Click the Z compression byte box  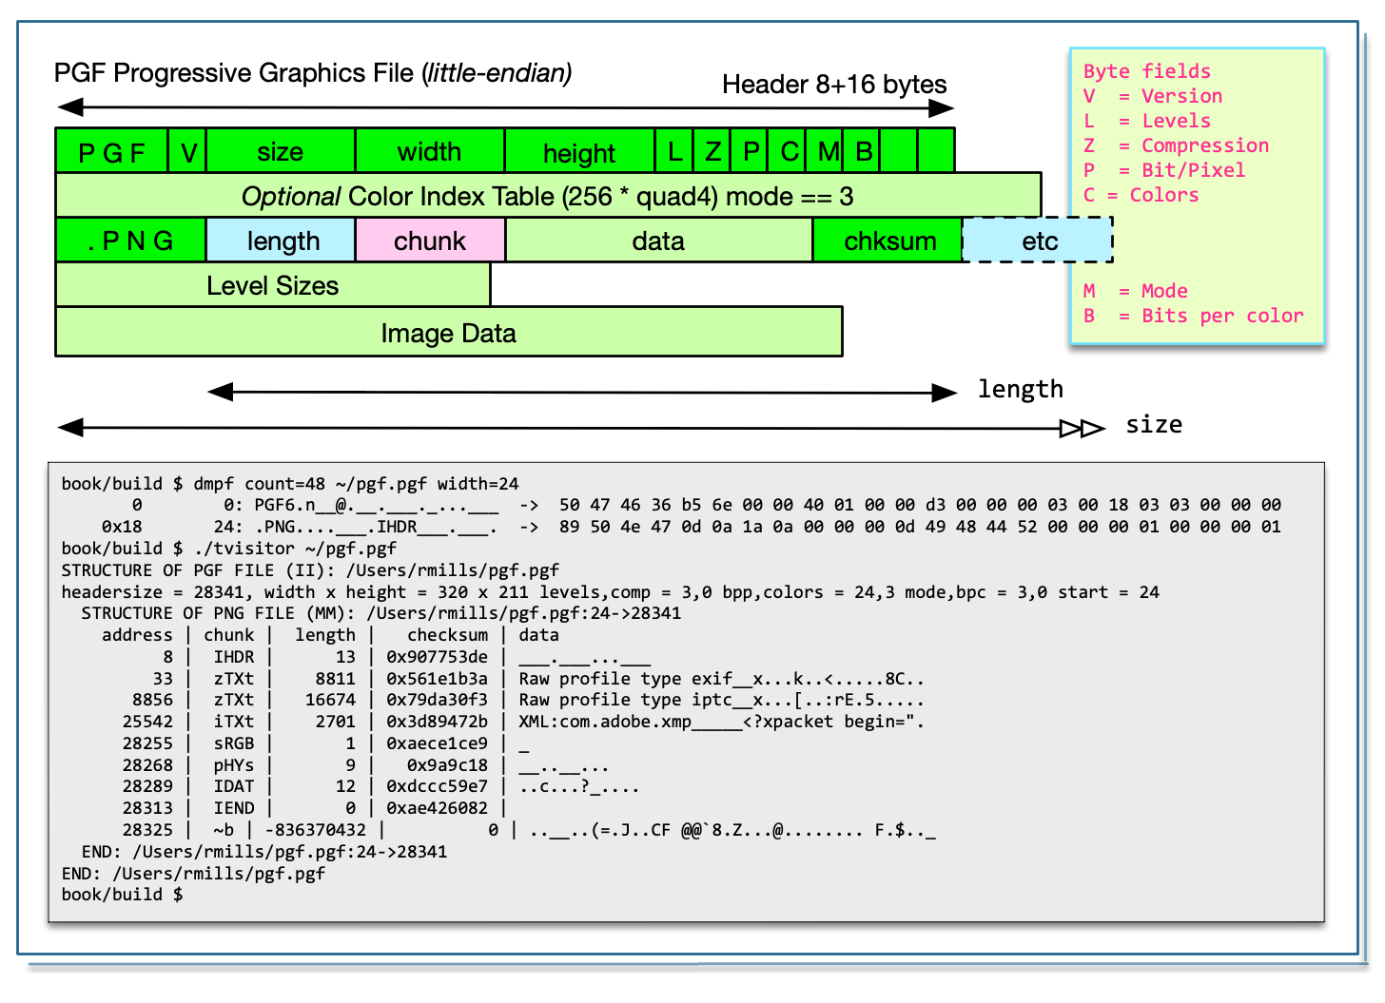[x=712, y=151]
